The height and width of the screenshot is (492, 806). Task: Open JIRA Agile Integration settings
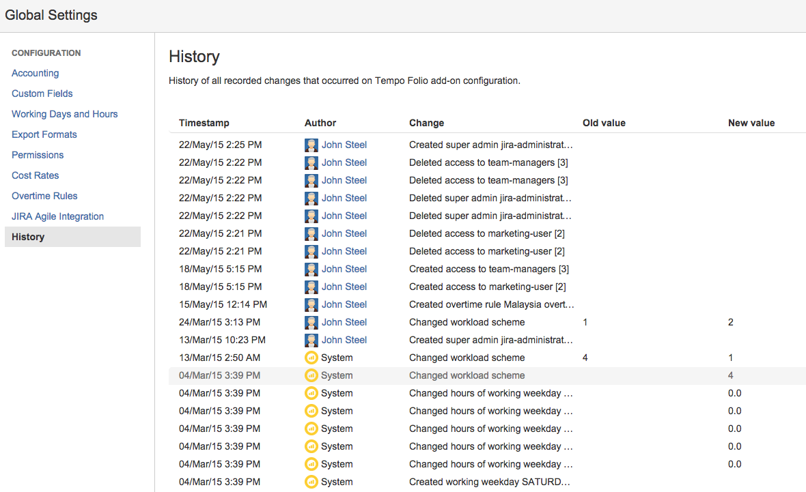(57, 216)
